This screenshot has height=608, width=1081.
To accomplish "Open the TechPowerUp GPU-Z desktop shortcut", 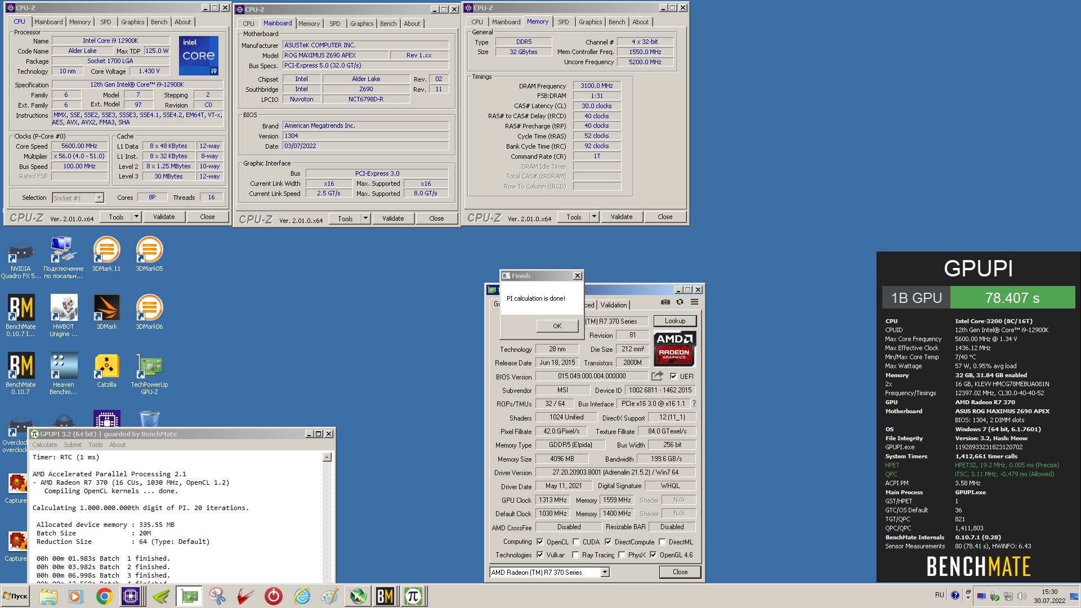I will (x=149, y=374).
